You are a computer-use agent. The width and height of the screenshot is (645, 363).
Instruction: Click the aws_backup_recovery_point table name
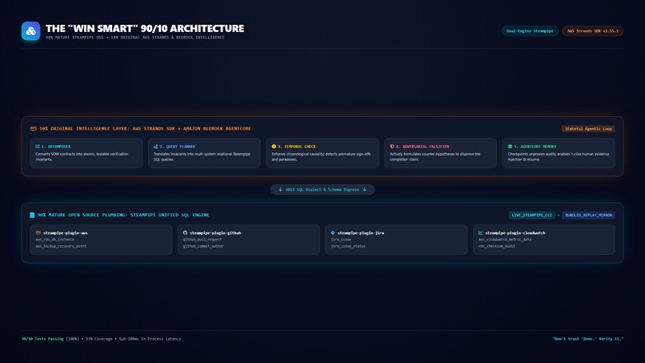[61, 246]
